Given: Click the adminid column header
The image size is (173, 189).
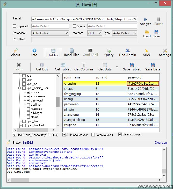Looking at the screenshot, I should click(101, 77).
